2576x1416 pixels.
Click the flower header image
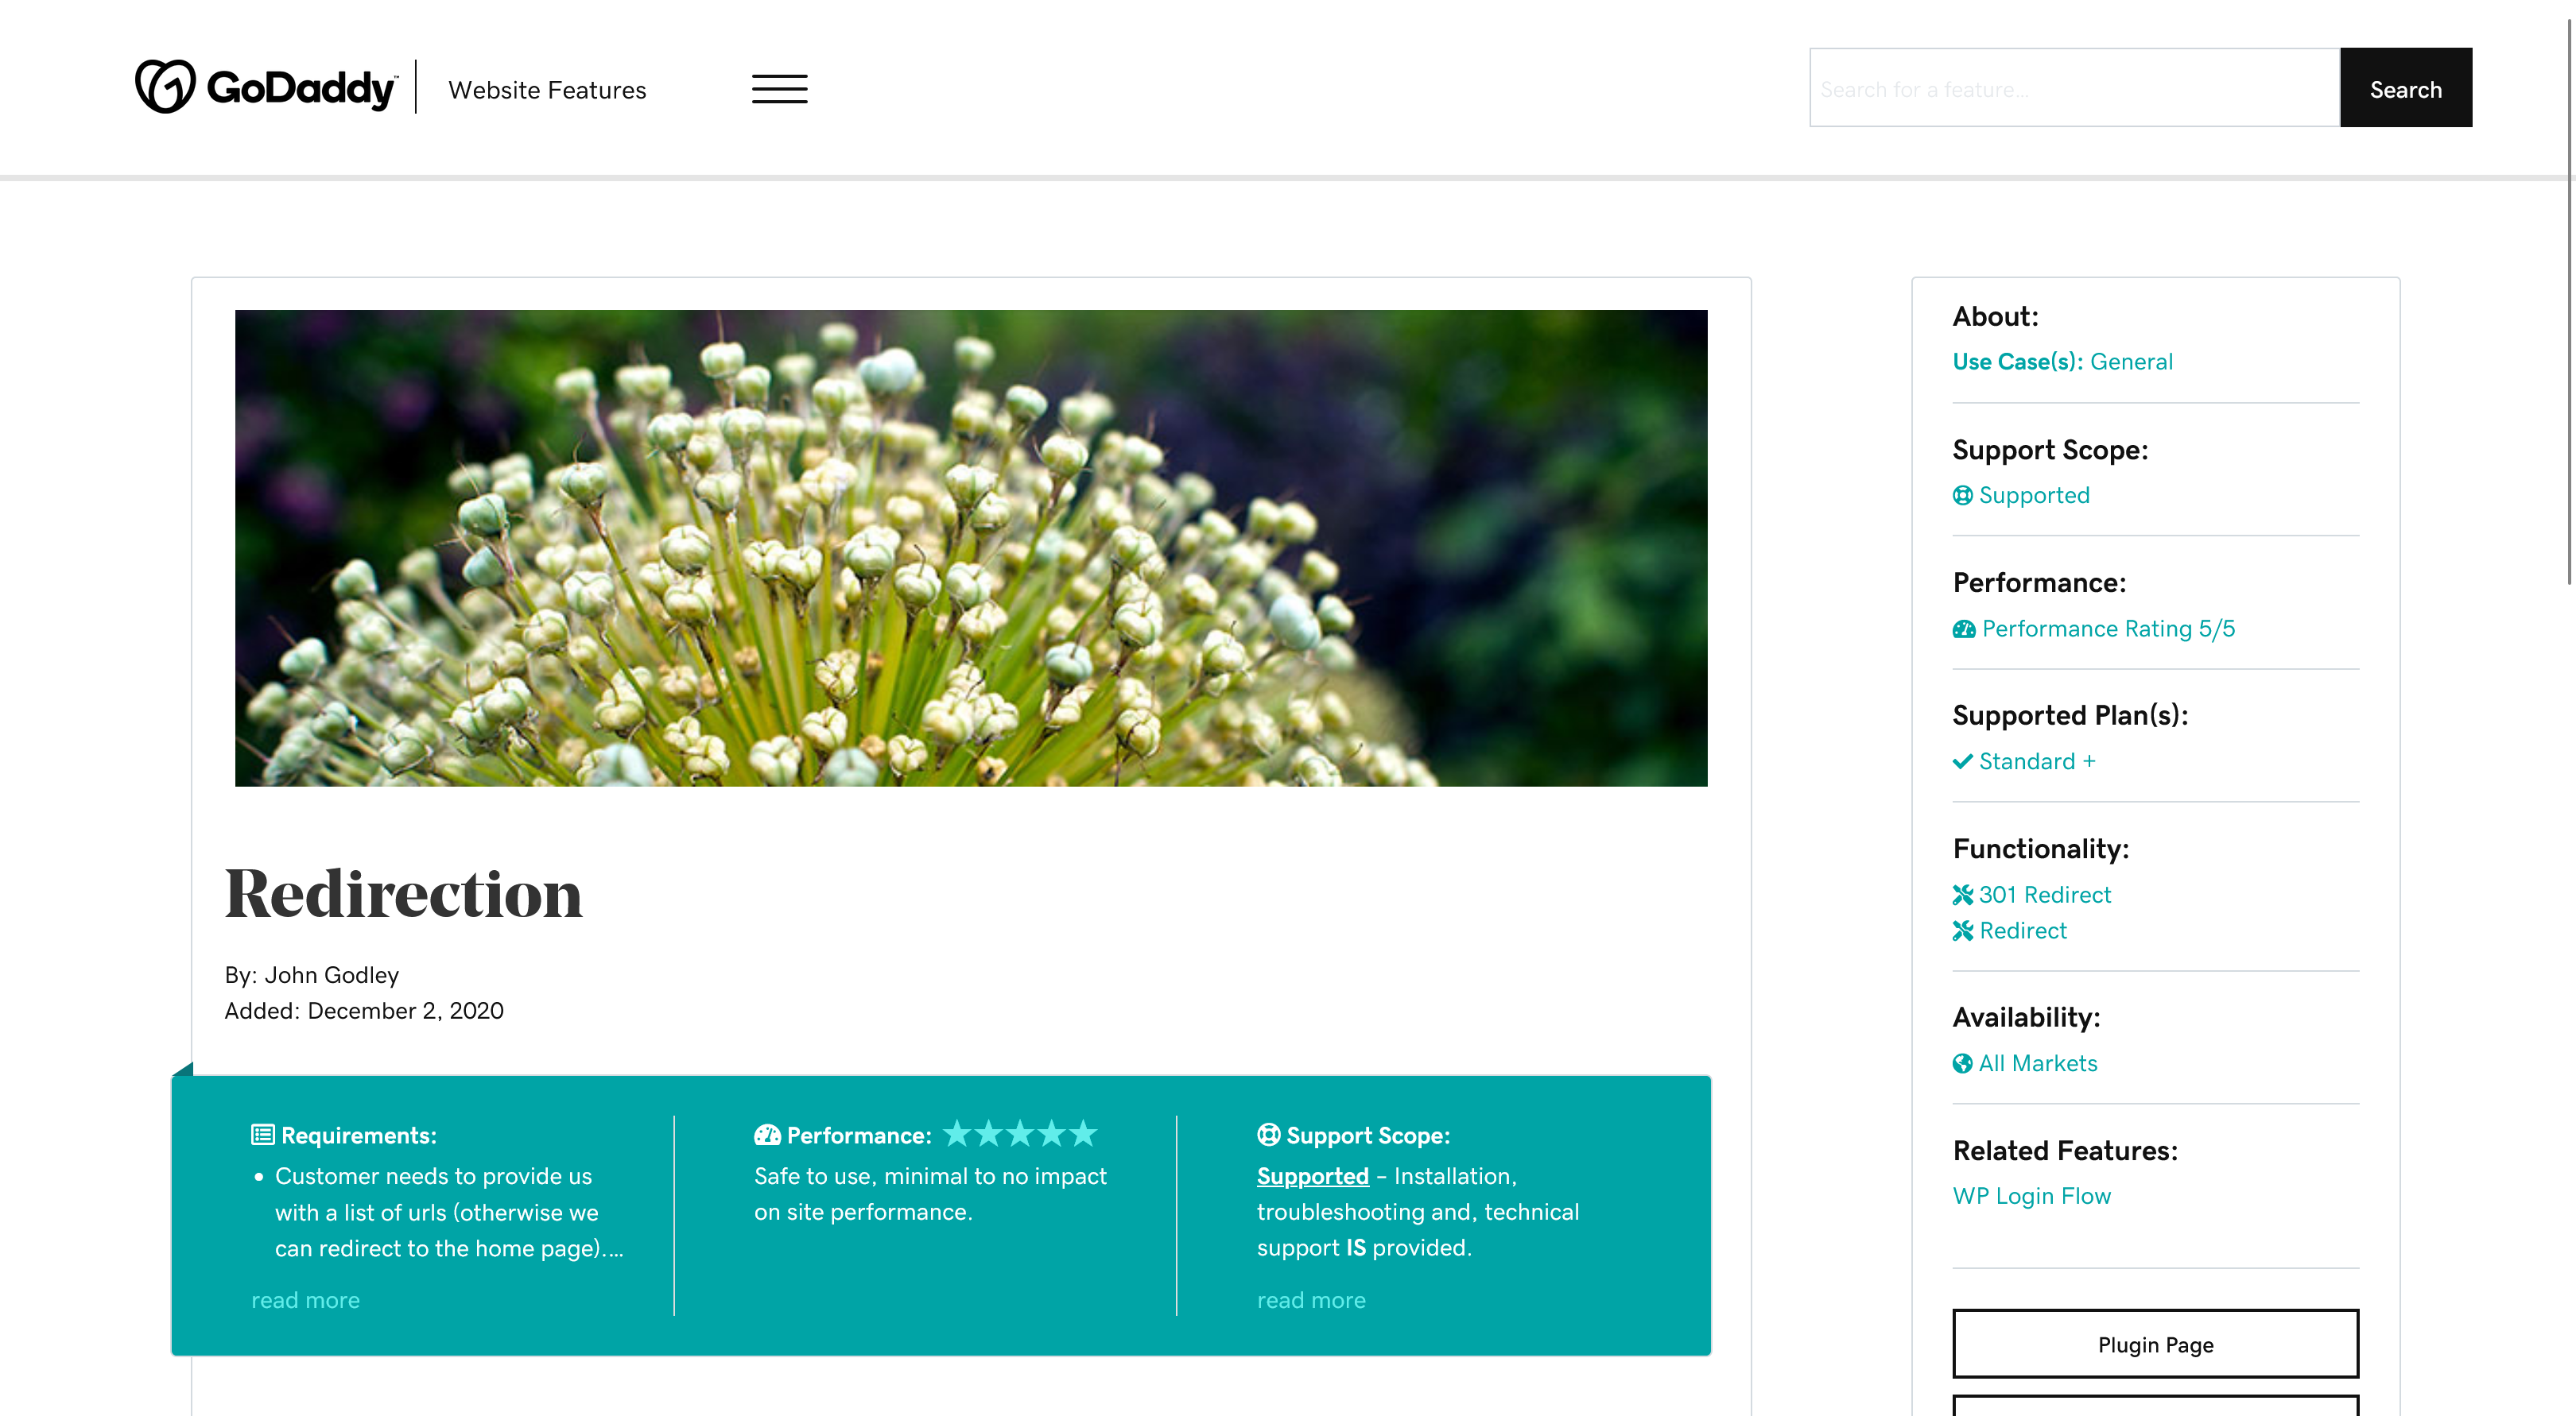click(x=970, y=547)
